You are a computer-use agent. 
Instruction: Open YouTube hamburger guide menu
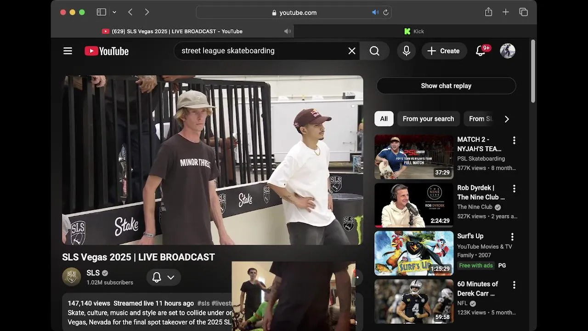coord(68,51)
